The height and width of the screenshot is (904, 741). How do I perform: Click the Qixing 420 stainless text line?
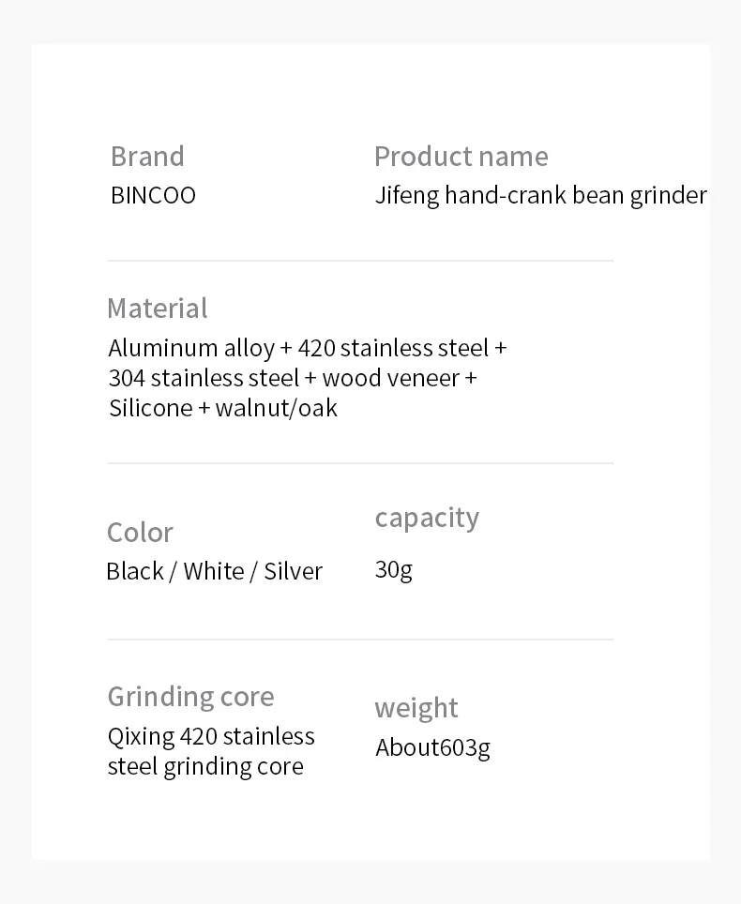coord(211,737)
